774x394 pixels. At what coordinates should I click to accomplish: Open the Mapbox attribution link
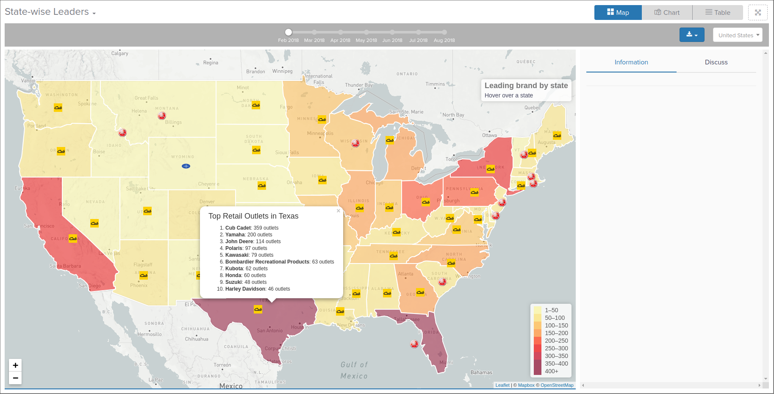pos(526,385)
